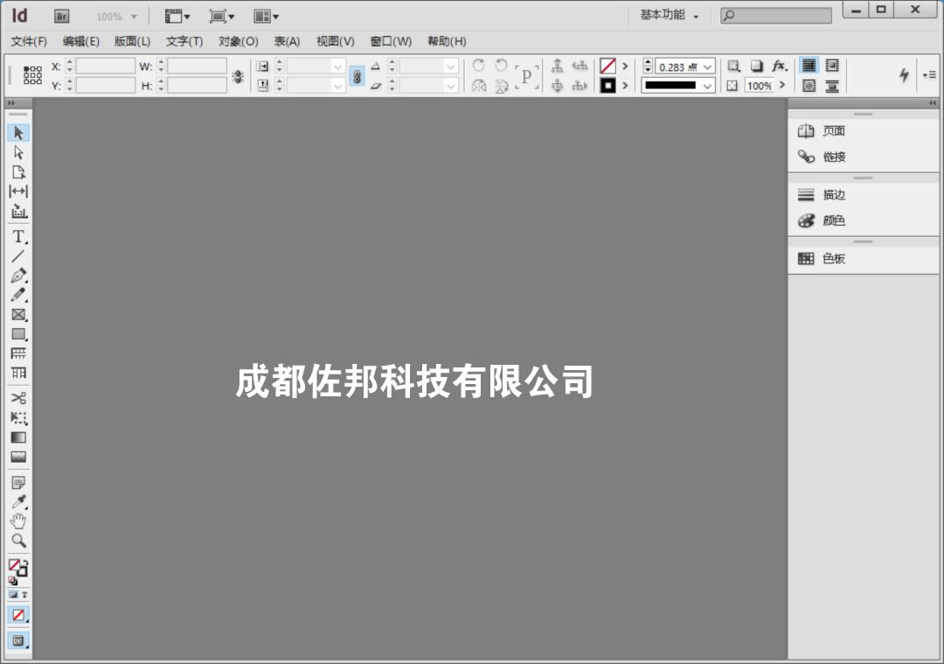Open the 窗口 menu
Image resolution: width=944 pixels, height=664 pixels.
tap(391, 41)
